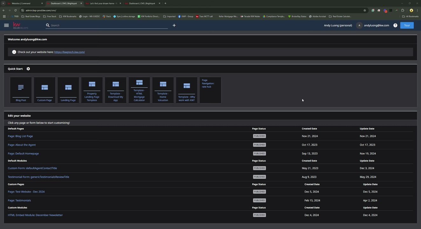Open Template - Home Valuation tile

(x=163, y=90)
